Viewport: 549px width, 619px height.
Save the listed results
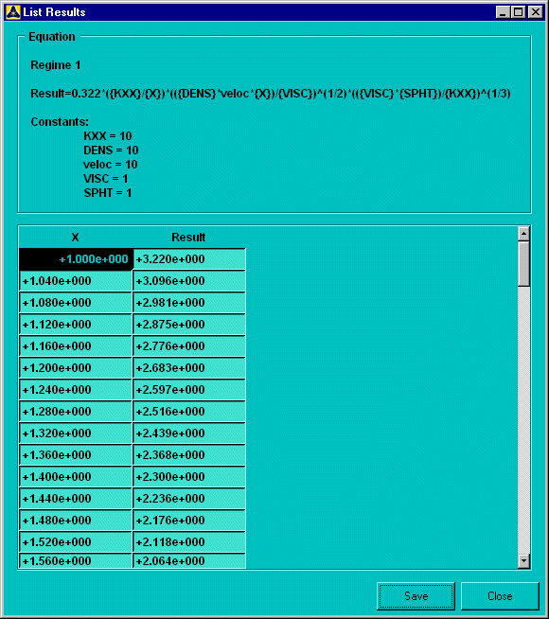(416, 595)
